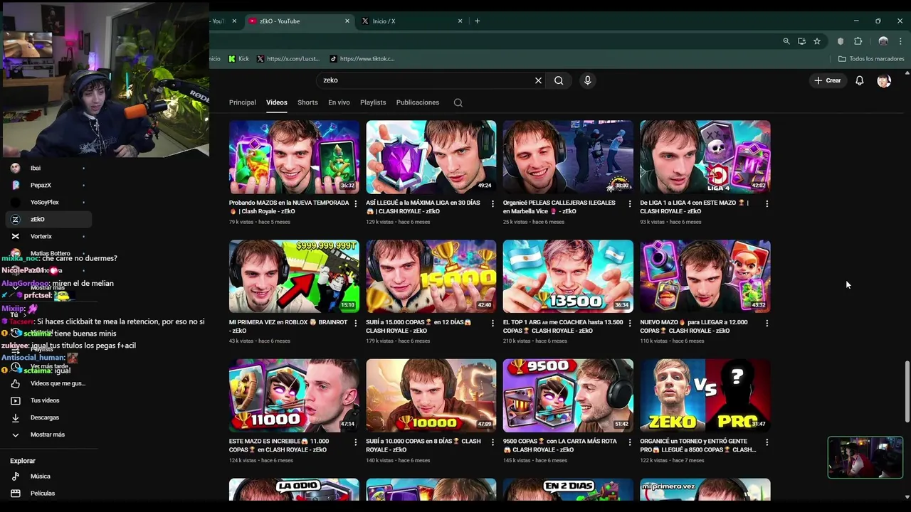Play ZEKO vs PRO tournament thumbnail

point(705,396)
